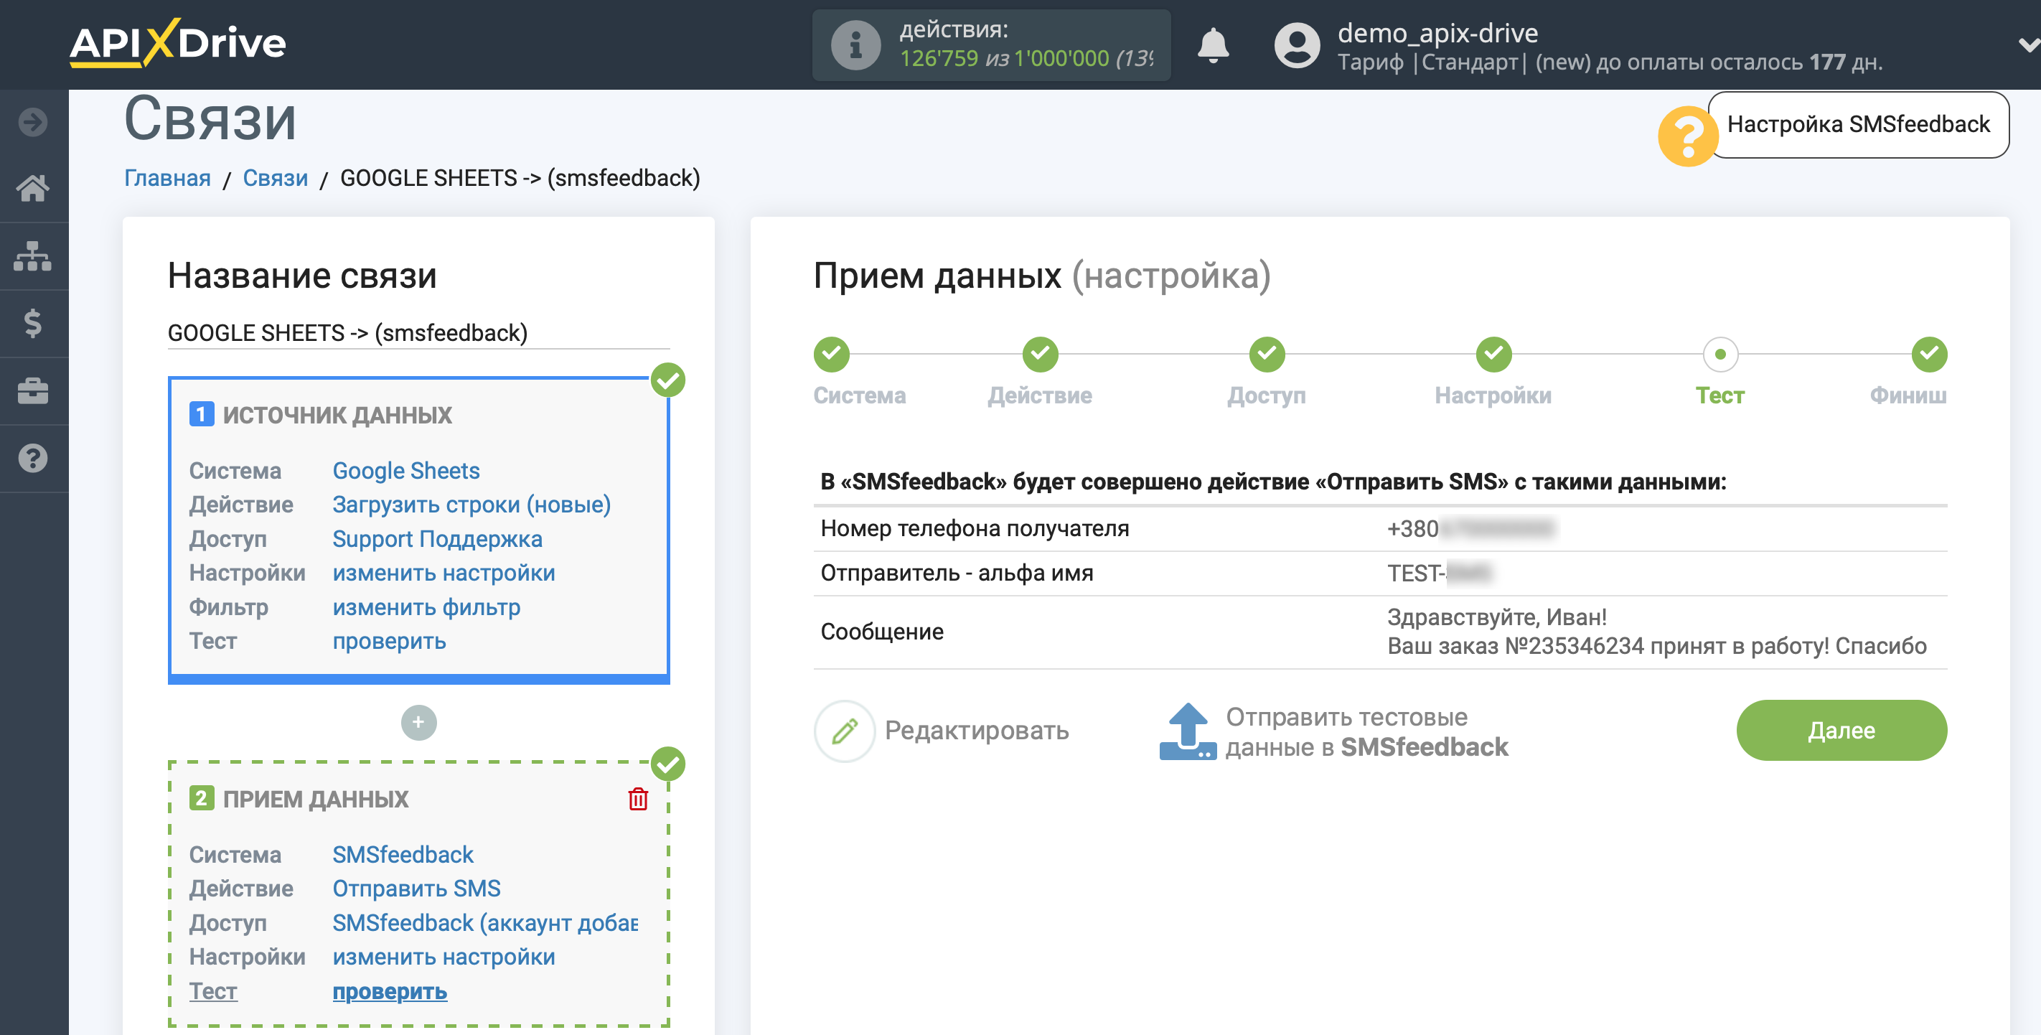Go to Главная breadcrumb link
Screen dimensions: 2041x1035
point(167,178)
